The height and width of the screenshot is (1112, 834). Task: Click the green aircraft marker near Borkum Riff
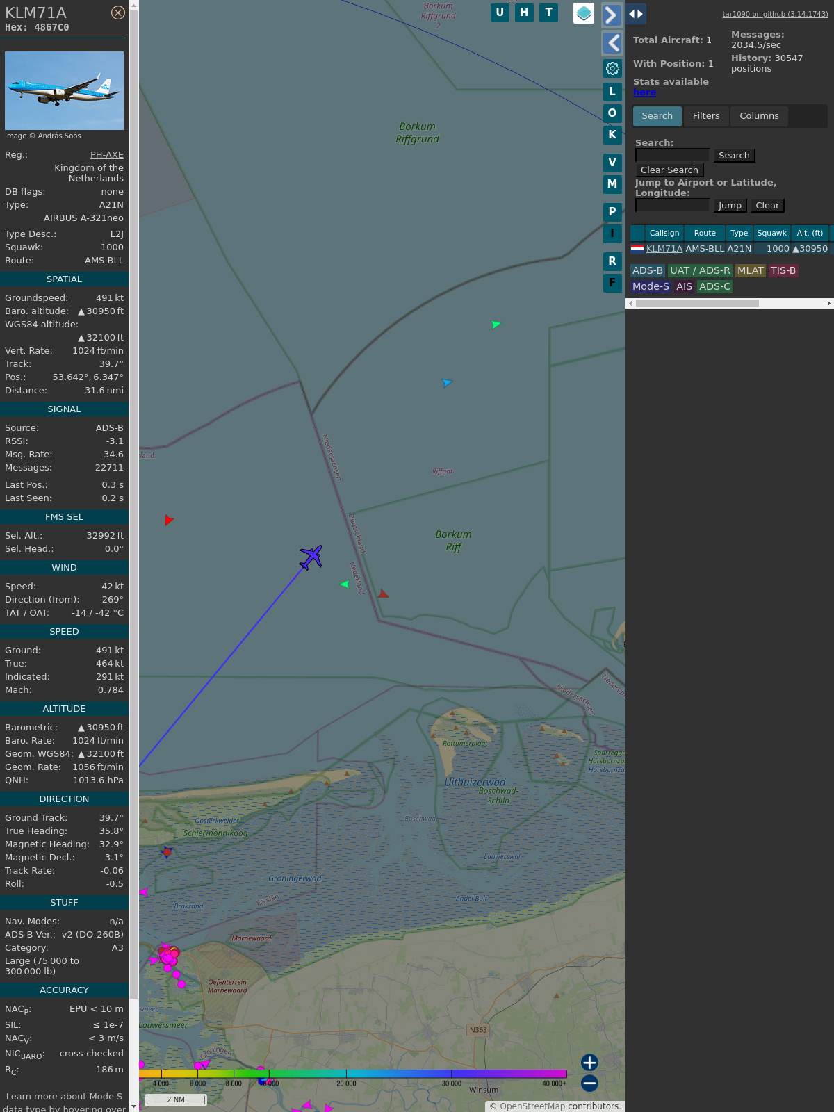point(345,584)
